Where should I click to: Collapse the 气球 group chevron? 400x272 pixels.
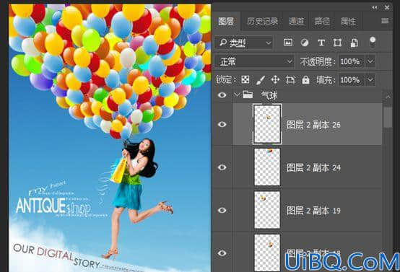pyautogui.click(x=237, y=95)
